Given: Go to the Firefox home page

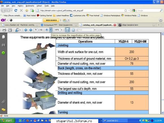Looking at the screenshot, I should [27, 10].
